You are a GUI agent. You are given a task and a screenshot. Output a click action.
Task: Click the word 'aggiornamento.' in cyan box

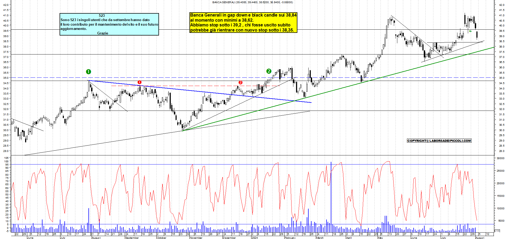click(73, 29)
